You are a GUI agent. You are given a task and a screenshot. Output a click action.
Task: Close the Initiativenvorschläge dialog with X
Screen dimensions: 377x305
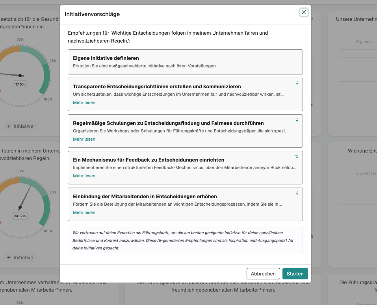pyautogui.click(x=303, y=13)
